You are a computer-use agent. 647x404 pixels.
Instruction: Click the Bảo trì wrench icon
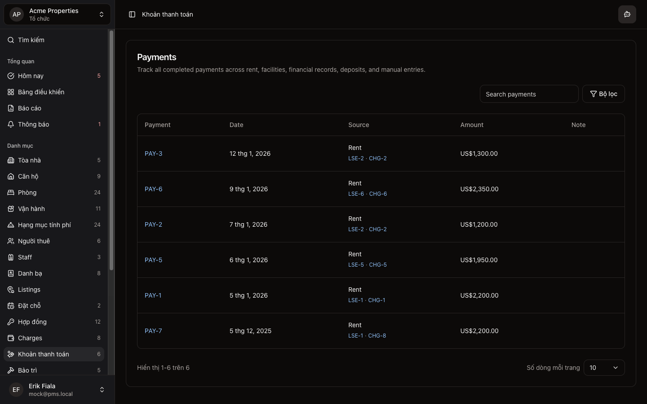click(11, 370)
